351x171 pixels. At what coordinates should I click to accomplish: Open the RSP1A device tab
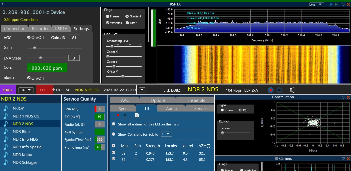(61, 29)
